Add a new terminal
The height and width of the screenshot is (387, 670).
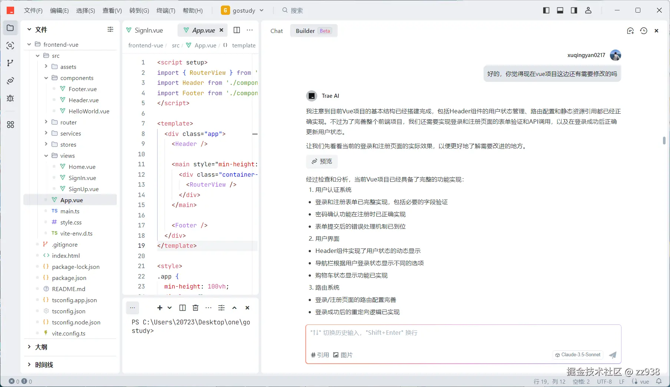pos(160,308)
